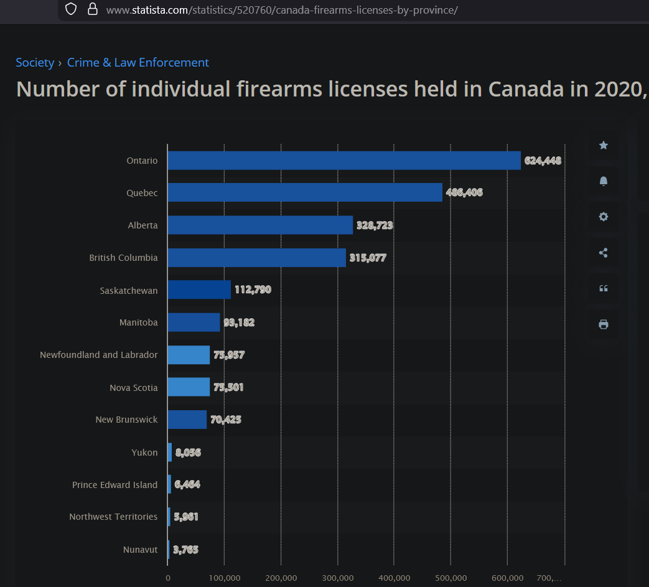Screen dimensions: 649x587
Task: Click the New Brunswick bar
Action: tap(187, 420)
